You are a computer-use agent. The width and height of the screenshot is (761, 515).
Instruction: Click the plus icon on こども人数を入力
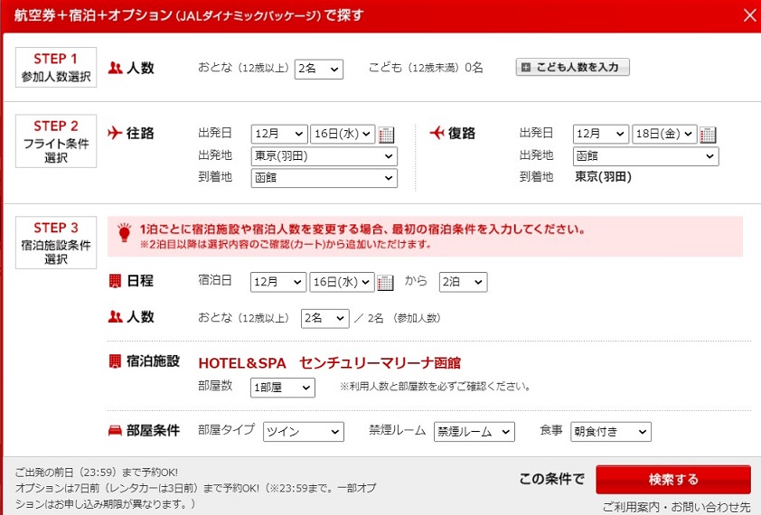(526, 68)
